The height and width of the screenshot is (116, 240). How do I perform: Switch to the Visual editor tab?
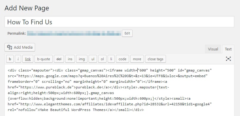tap(213, 49)
